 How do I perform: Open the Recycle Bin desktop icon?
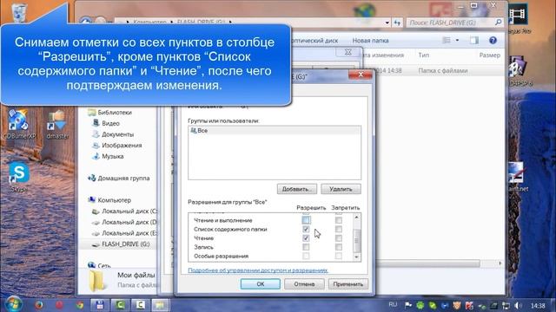[18, 12]
